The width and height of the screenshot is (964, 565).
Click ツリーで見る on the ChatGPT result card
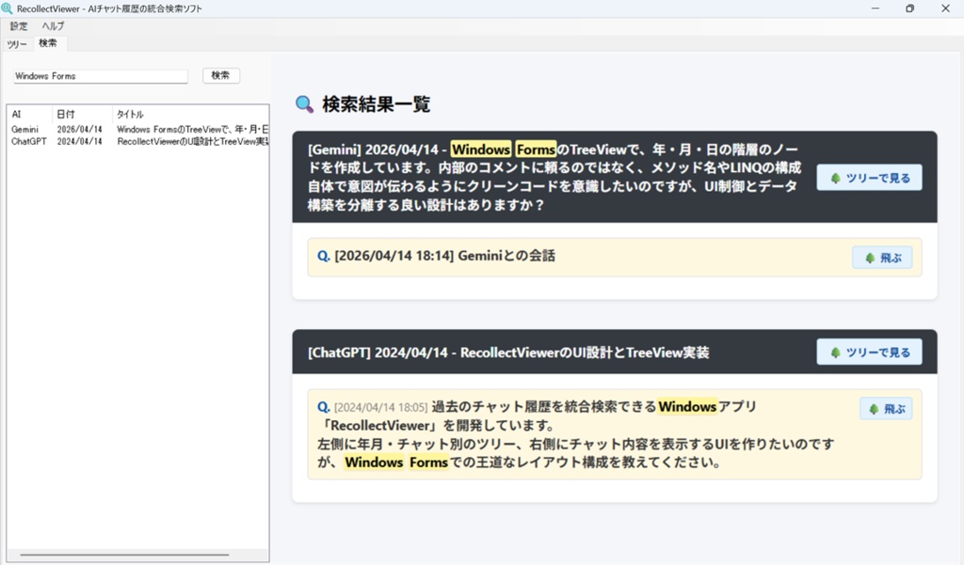coord(869,352)
